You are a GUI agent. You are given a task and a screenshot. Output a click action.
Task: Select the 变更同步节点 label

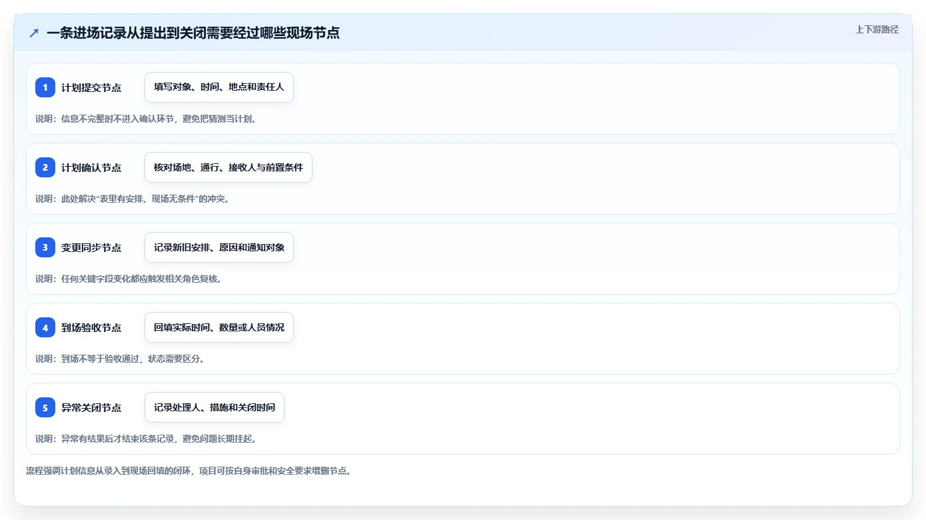(91, 247)
